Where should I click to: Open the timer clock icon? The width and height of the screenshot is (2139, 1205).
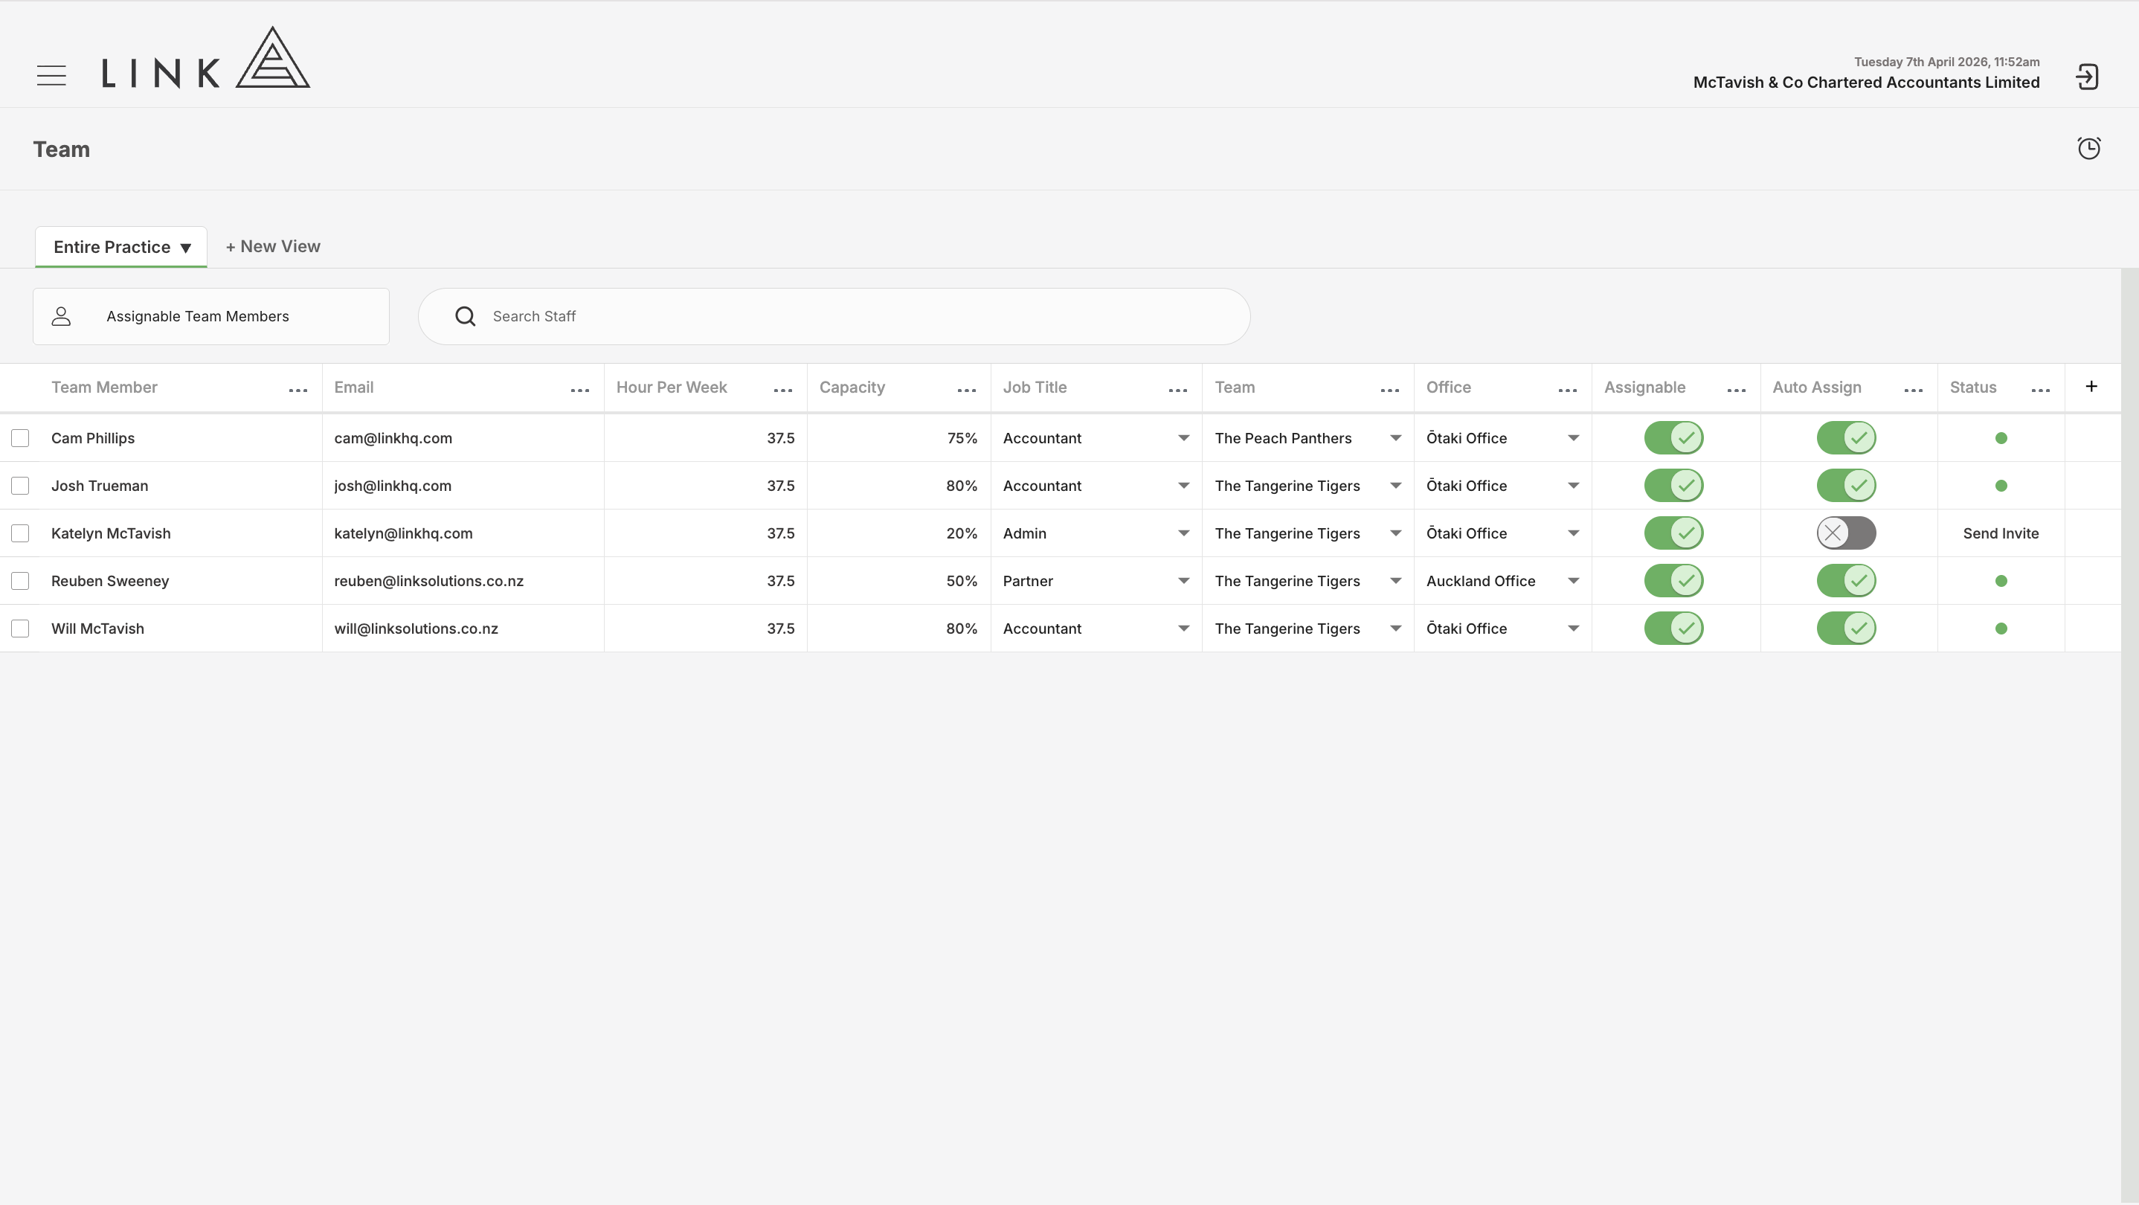[2088, 148]
